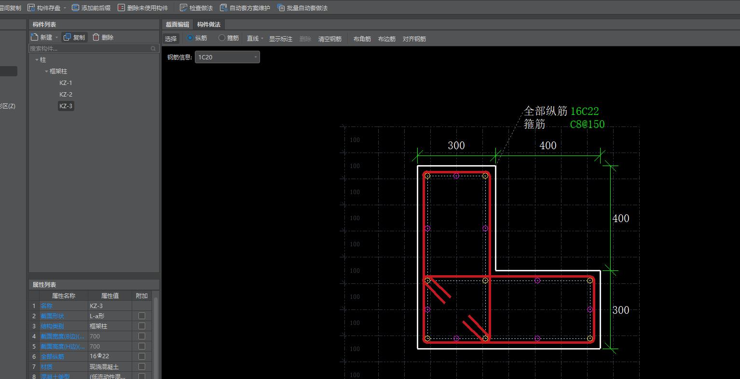Click the 批量自动套做法 toolbar icon
Screen dimensions: 740x379
[281, 8]
